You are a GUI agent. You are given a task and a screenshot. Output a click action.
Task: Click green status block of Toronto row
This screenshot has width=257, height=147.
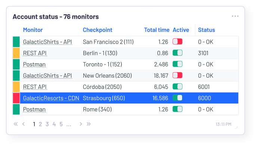pos(16,64)
